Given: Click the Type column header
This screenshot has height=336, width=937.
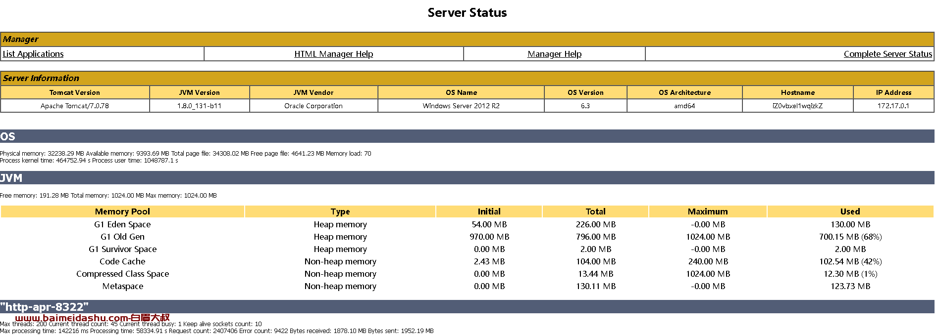Looking at the screenshot, I should (x=340, y=211).
